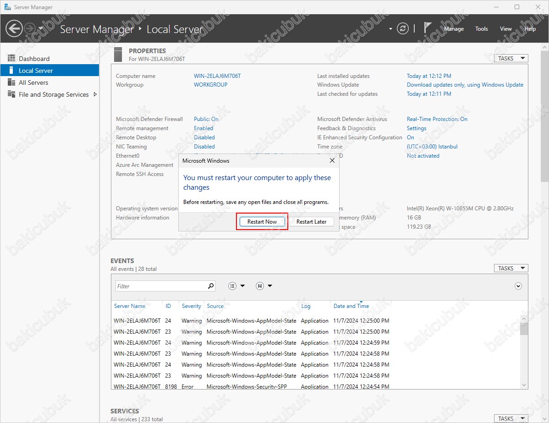
Task: Click the computer name WIN-2ELAJ6M706T link
Action: click(x=217, y=76)
